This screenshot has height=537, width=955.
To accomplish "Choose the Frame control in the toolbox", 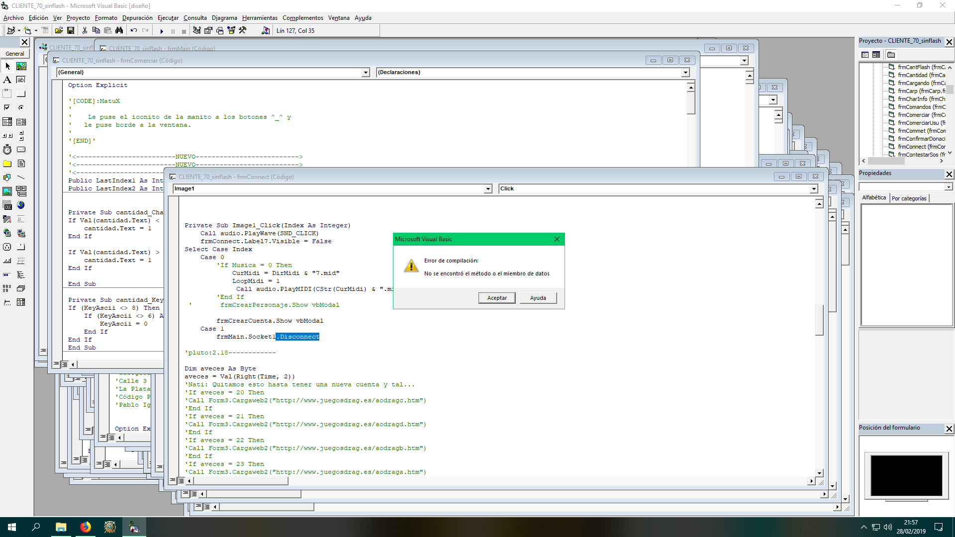I will (x=7, y=94).
